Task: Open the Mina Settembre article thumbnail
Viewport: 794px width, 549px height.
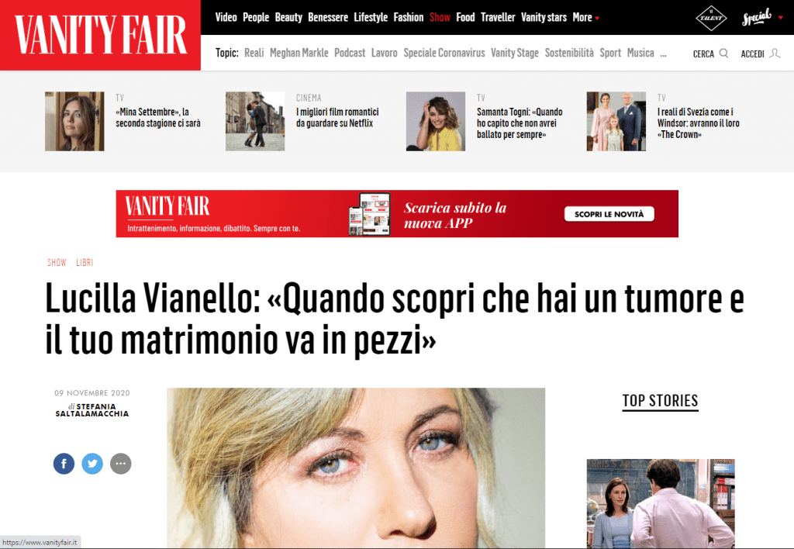Action: 74,121
